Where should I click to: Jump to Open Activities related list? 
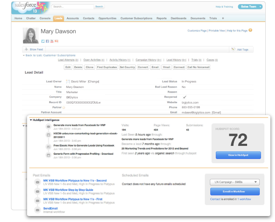[93, 60]
